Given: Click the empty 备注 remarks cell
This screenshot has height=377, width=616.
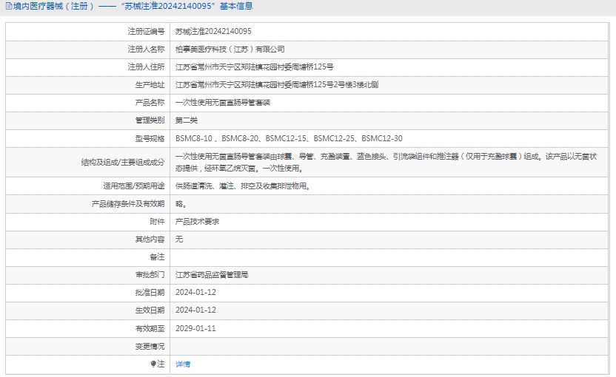Looking at the screenshot, I should click(x=389, y=257).
